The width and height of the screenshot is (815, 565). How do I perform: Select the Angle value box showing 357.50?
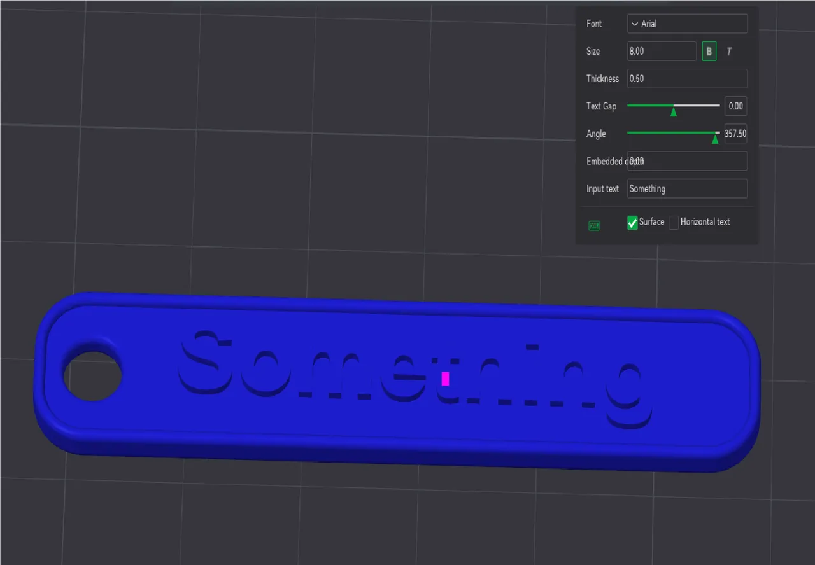pos(735,134)
